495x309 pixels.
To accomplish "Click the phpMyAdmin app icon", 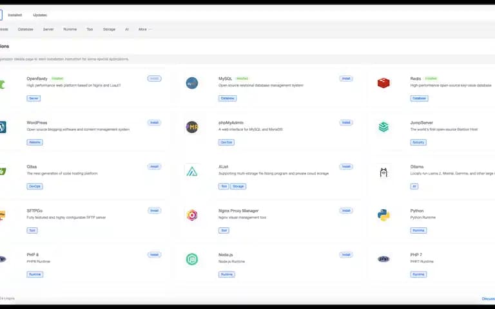I will click(192, 127).
